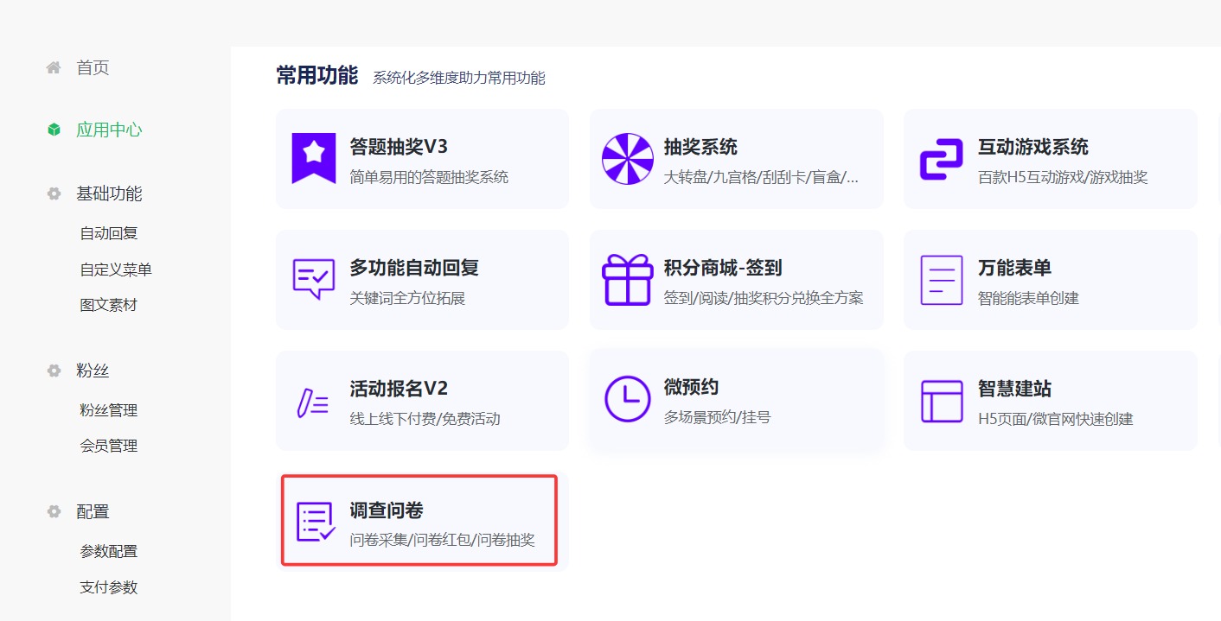Click the 答题抽奖V3 star bookmark icon
The height and width of the screenshot is (621, 1221).
tap(313, 159)
